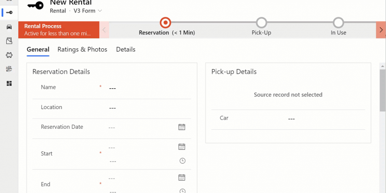Select the puzzle piece sidebar icon
The width and height of the screenshot is (386, 193).
pyautogui.click(x=9, y=55)
